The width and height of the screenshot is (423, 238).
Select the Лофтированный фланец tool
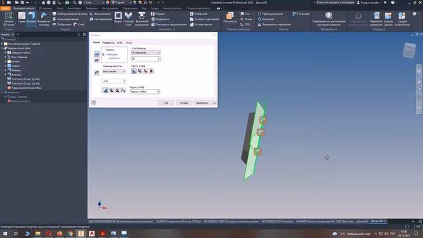point(70,14)
